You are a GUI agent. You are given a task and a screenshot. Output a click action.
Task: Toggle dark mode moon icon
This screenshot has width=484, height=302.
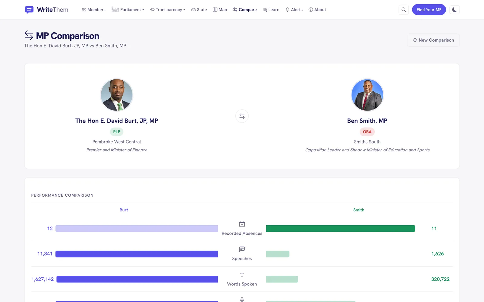coord(454,10)
